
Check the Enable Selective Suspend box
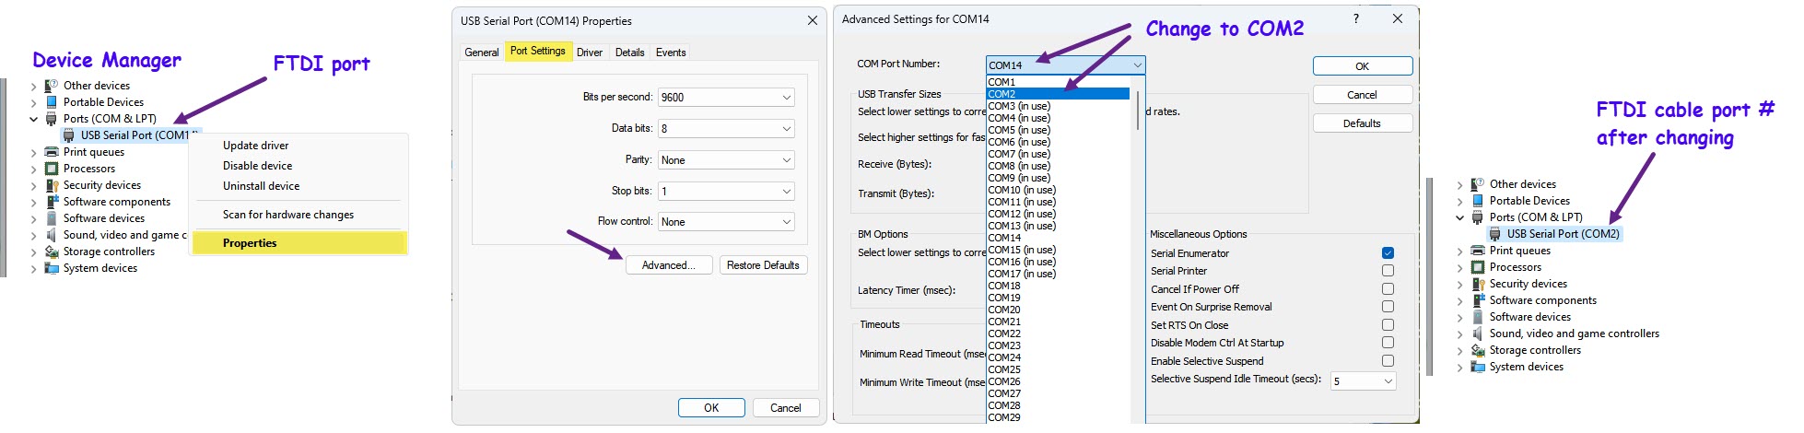pyautogui.click(x=1388, y=361)
